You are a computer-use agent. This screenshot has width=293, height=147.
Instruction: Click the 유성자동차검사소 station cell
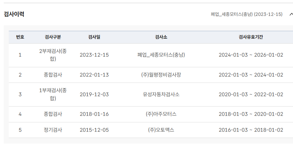[x=161, y=94]
